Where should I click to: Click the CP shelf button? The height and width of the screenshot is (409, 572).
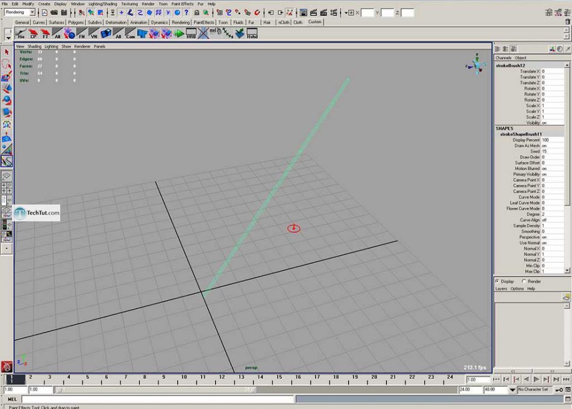[33, 34]
